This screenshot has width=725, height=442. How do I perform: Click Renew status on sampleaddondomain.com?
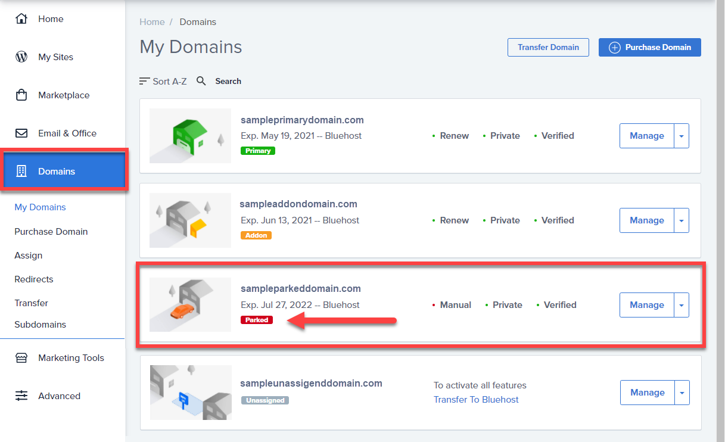pos(455,220)
